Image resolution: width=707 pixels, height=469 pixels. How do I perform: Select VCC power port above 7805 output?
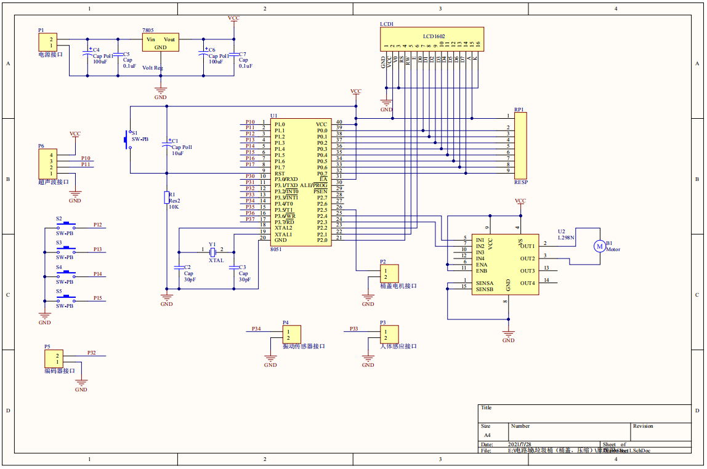[x=233, y=20]
